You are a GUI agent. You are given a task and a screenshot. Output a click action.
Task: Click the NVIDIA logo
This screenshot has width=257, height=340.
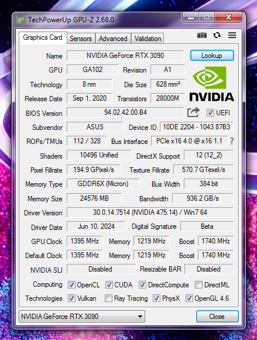(211, 84)
